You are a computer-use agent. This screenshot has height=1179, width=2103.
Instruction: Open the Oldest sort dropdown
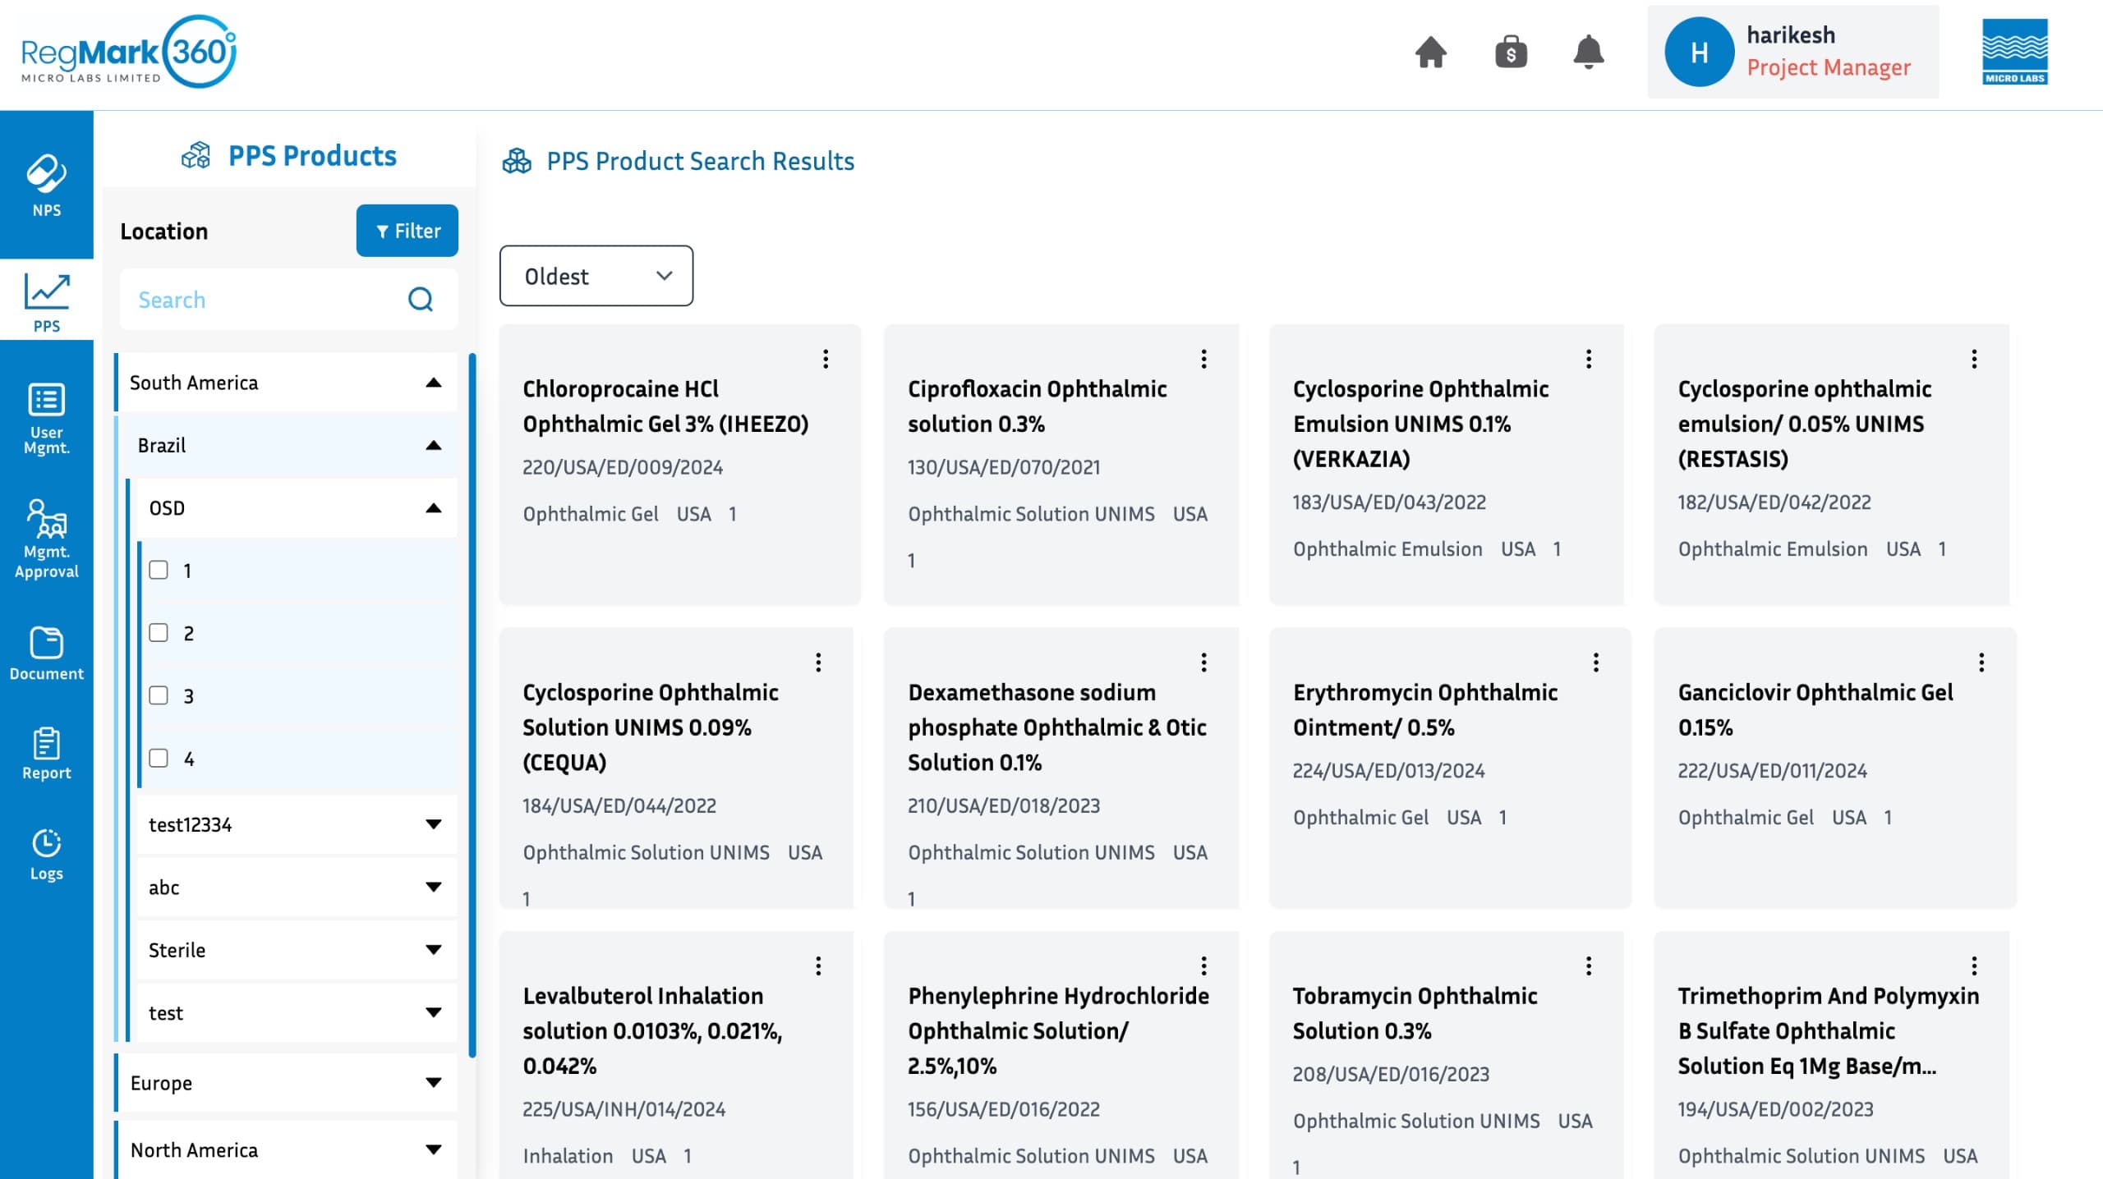(596, 276)
